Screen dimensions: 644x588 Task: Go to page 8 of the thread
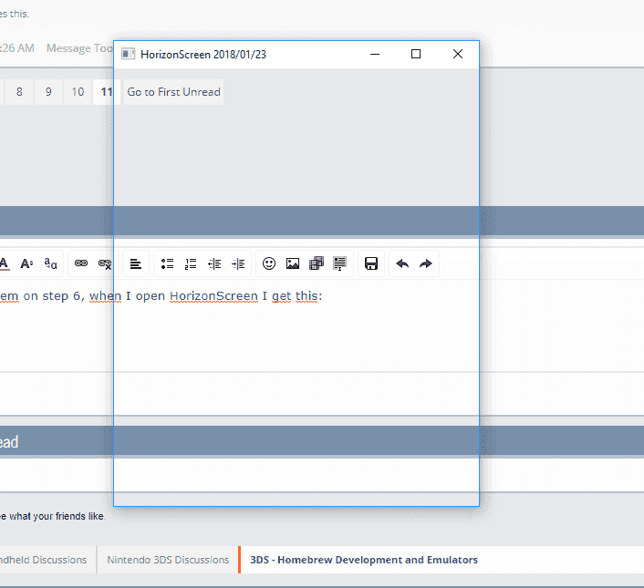click(19, 92)
